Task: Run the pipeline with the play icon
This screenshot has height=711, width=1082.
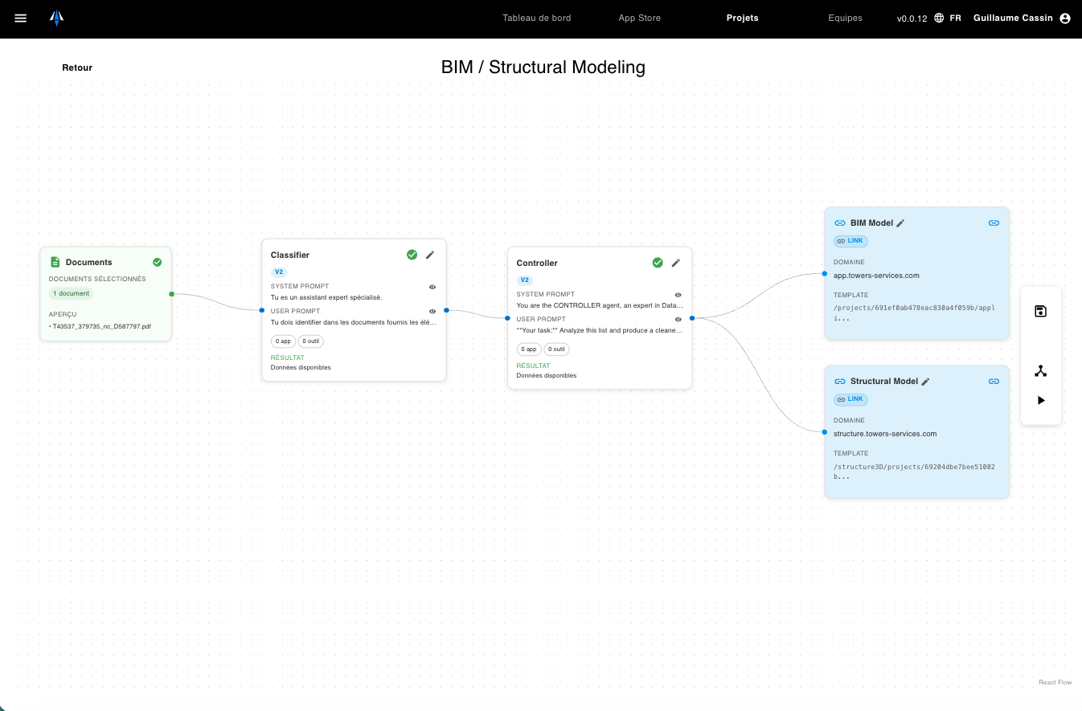Action: (1040, 399)
